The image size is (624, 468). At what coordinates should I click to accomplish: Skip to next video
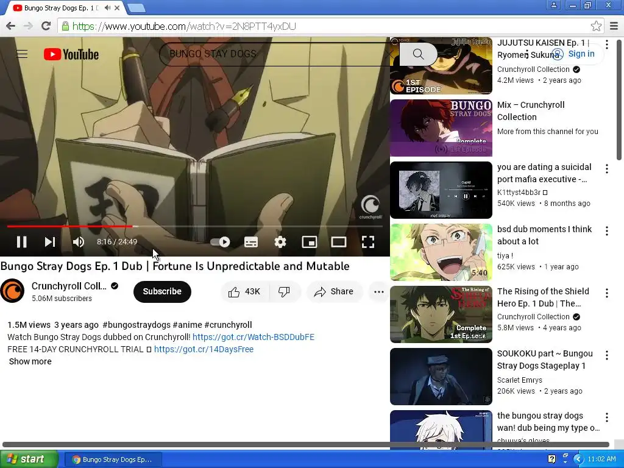coord(50,241)
